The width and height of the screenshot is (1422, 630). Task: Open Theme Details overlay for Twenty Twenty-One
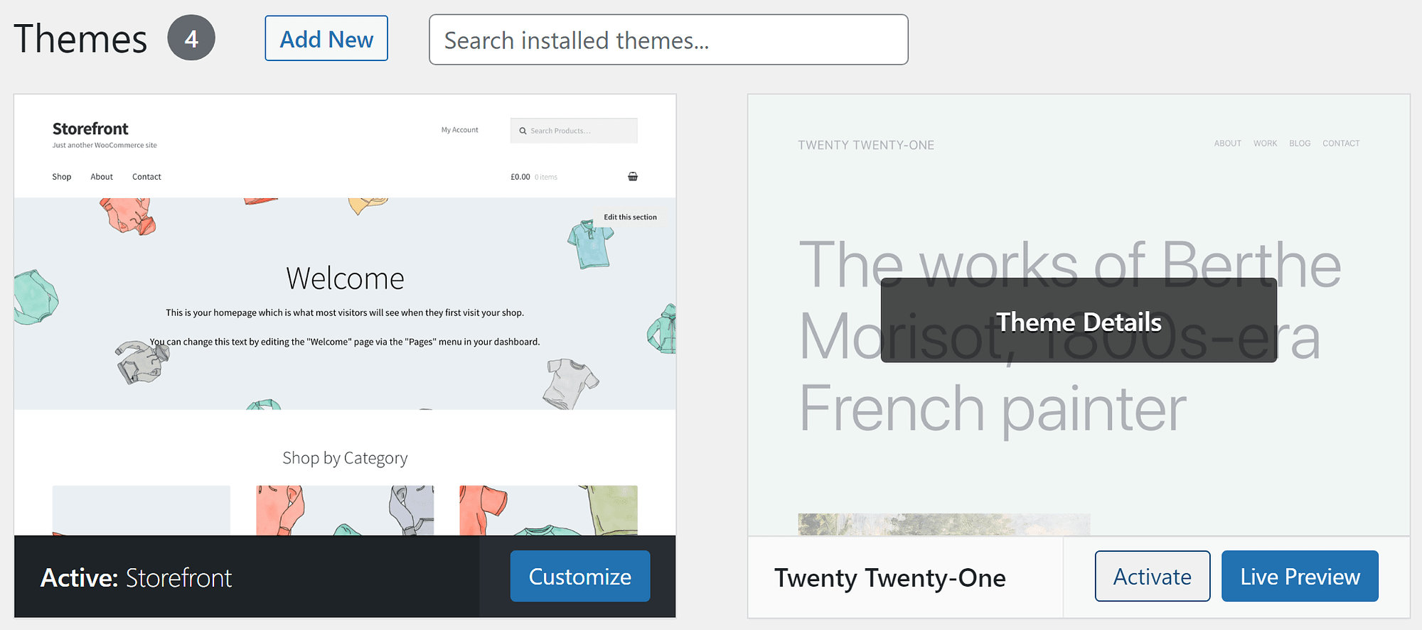click(1079, 321)
